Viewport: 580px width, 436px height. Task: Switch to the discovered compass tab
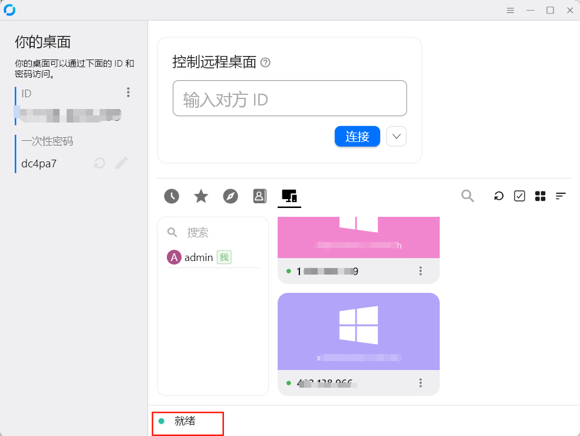(x=230, y=196)
